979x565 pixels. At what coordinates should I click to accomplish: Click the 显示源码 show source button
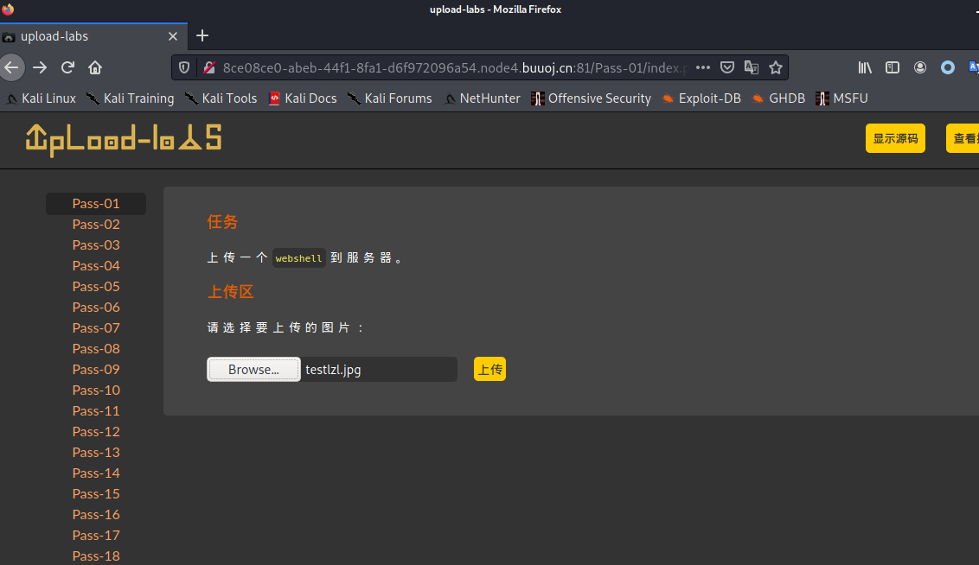895,138
